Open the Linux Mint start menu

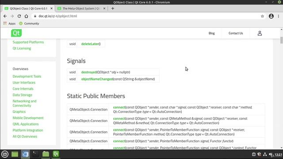(x=5, y=154)
